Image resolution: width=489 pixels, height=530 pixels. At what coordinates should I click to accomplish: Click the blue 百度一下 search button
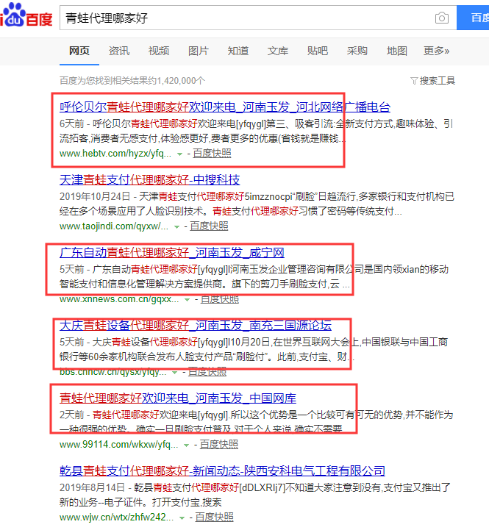pyautogui.click(x=473, y=18)
